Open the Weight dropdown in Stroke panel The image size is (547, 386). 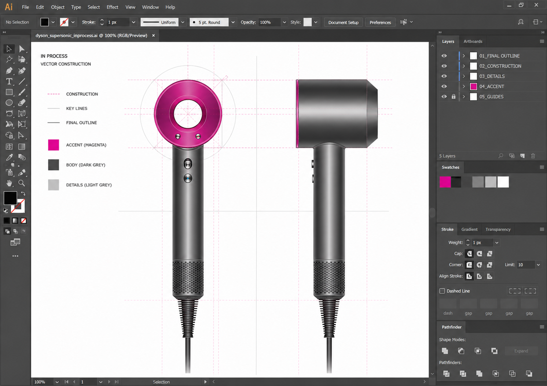point(497,243)
